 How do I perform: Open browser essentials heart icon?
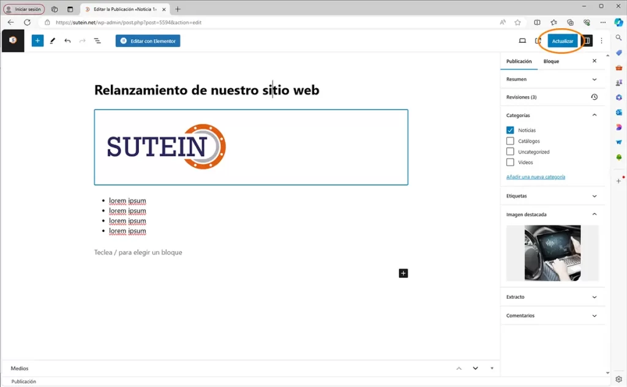(587, 23)
